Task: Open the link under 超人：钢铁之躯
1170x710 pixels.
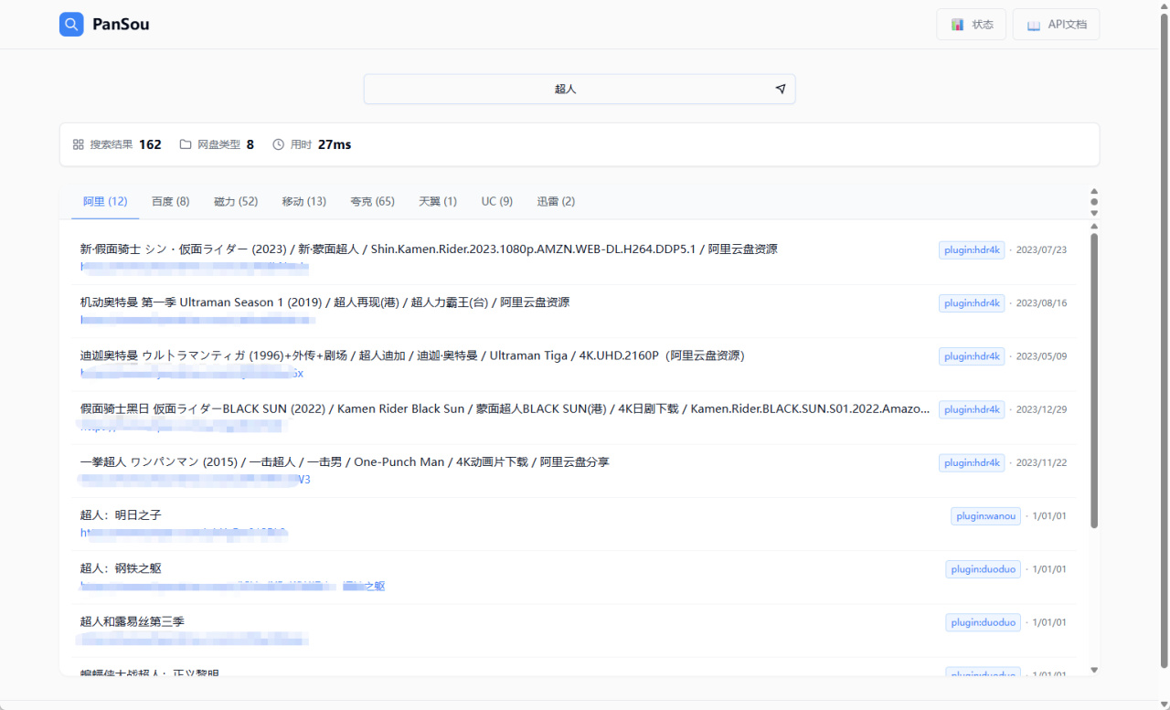Action: [x=232, y=586]
